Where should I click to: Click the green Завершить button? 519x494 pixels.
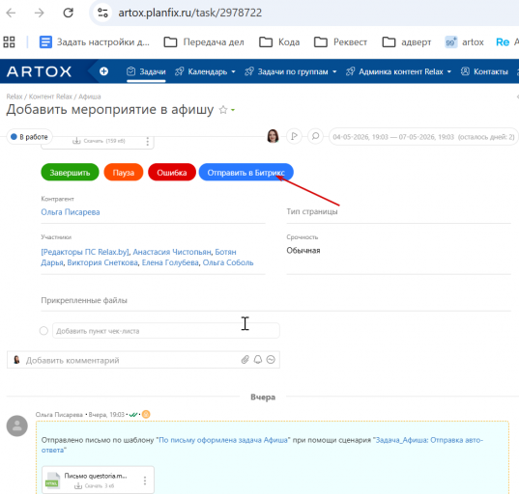pyautogui.click(x=70, y=173)
